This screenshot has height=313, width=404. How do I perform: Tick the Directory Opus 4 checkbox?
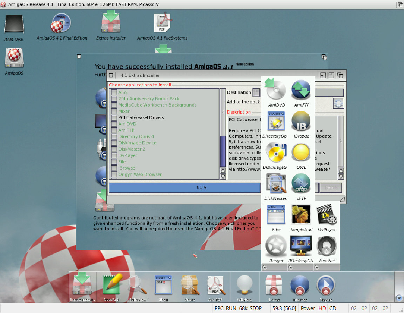(114, 137)
